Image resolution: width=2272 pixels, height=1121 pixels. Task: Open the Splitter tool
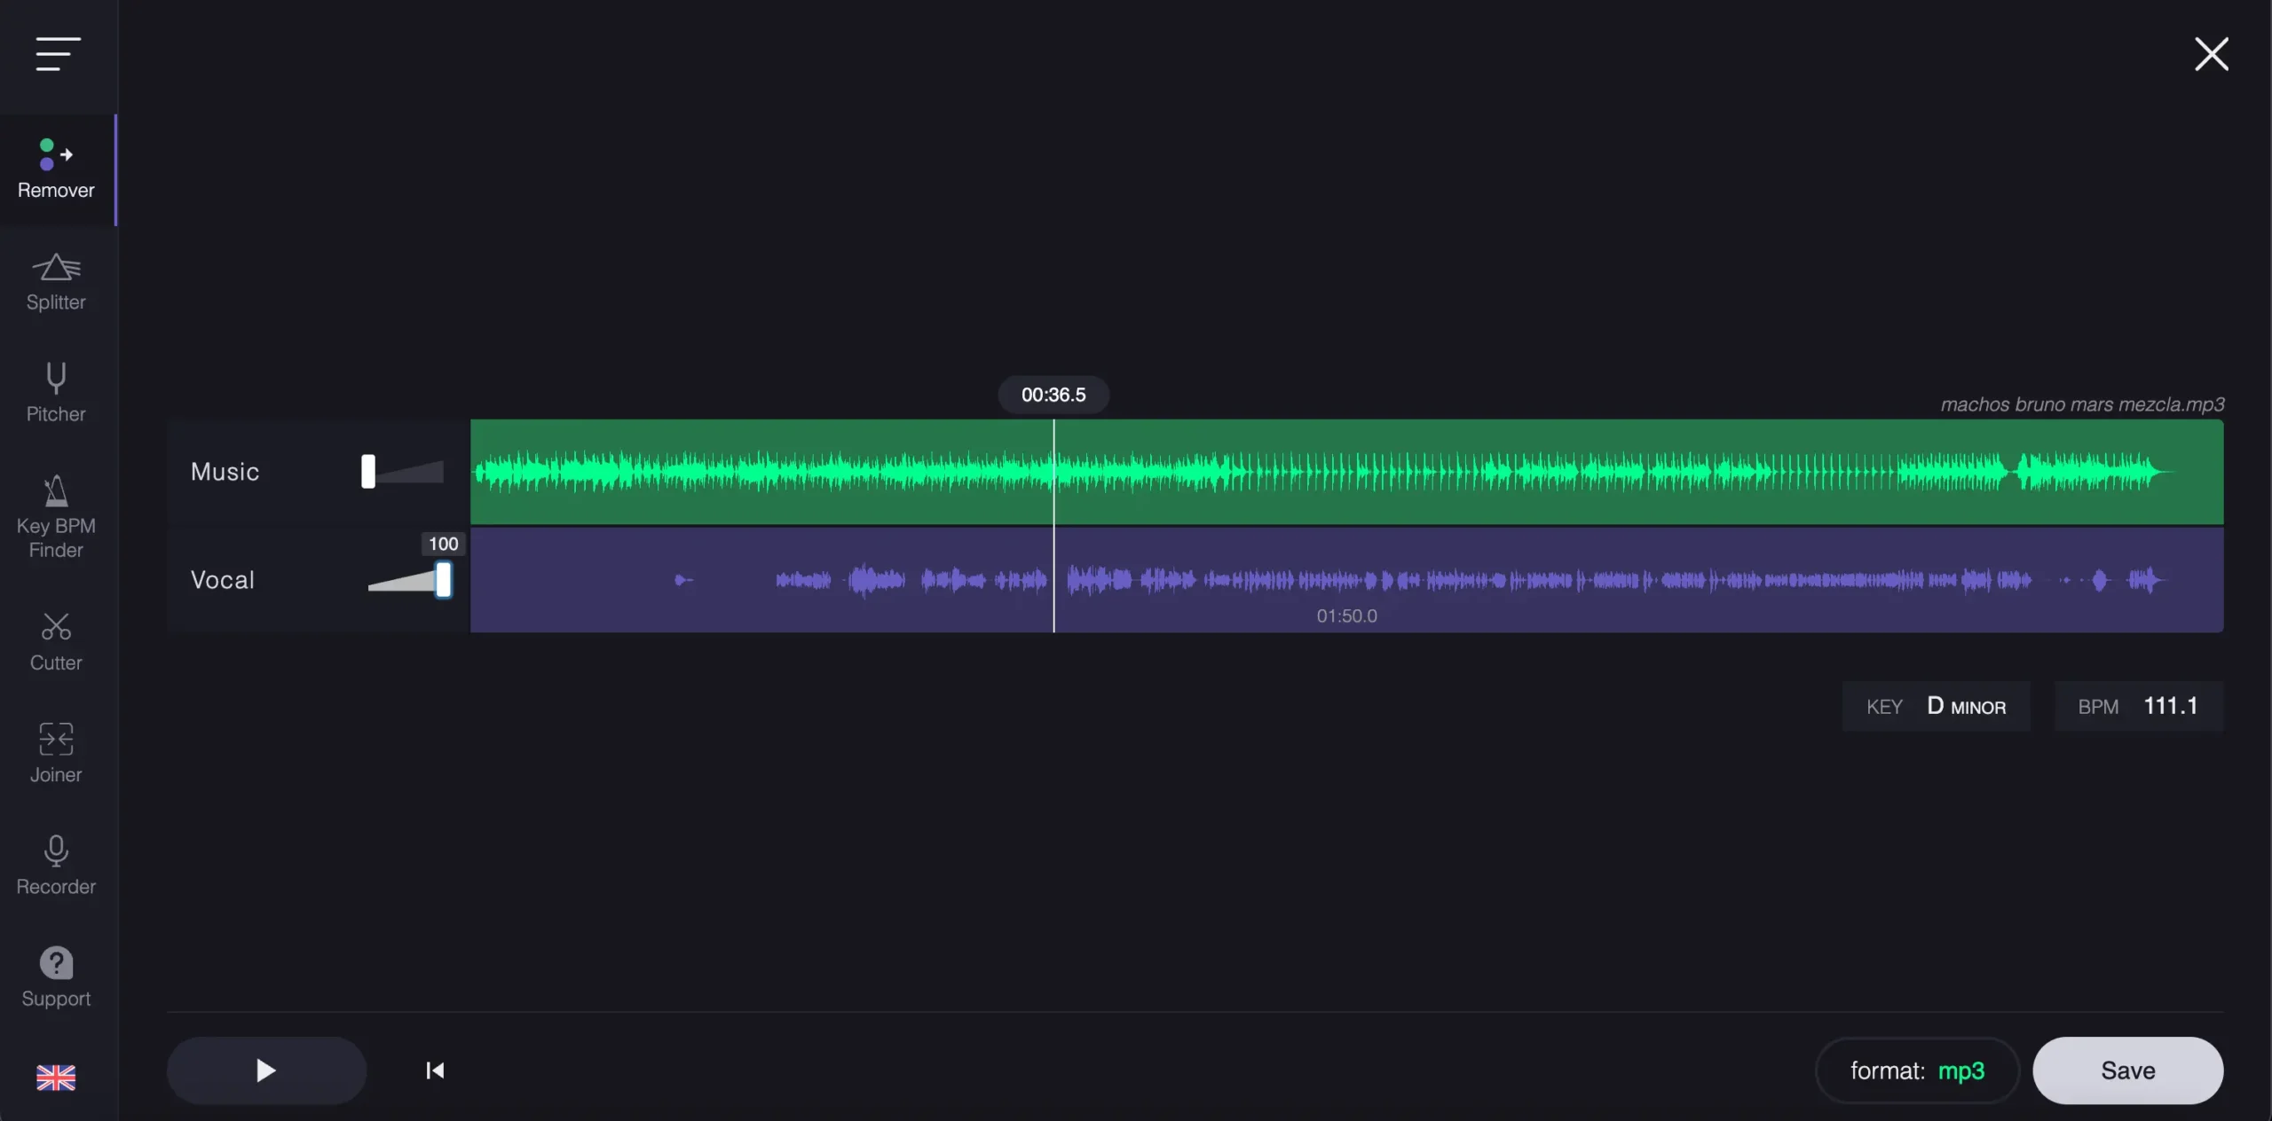(56, 282)
